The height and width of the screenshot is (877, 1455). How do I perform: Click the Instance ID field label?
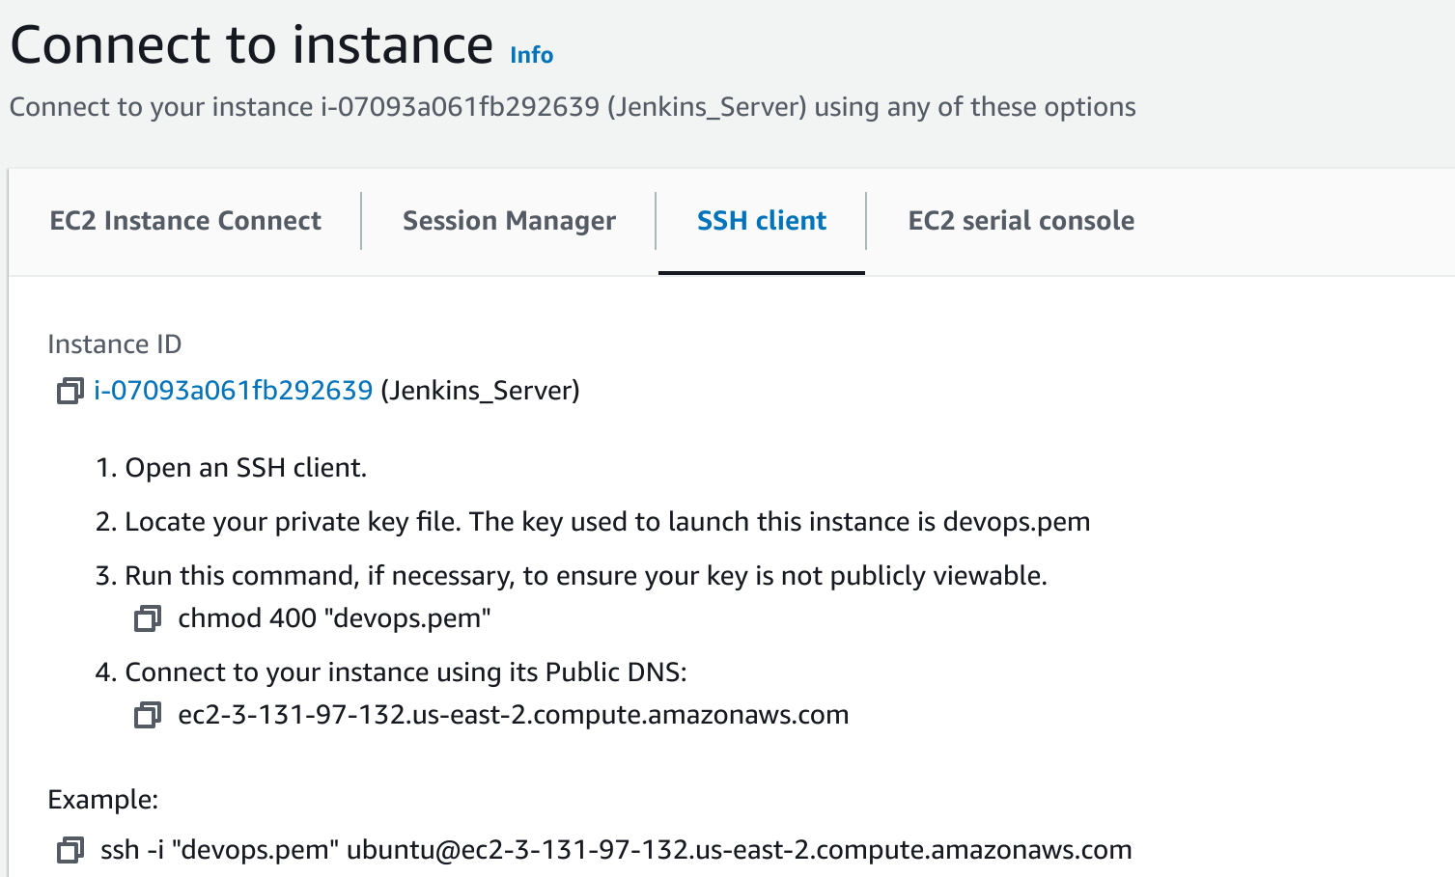click(115, 344)
